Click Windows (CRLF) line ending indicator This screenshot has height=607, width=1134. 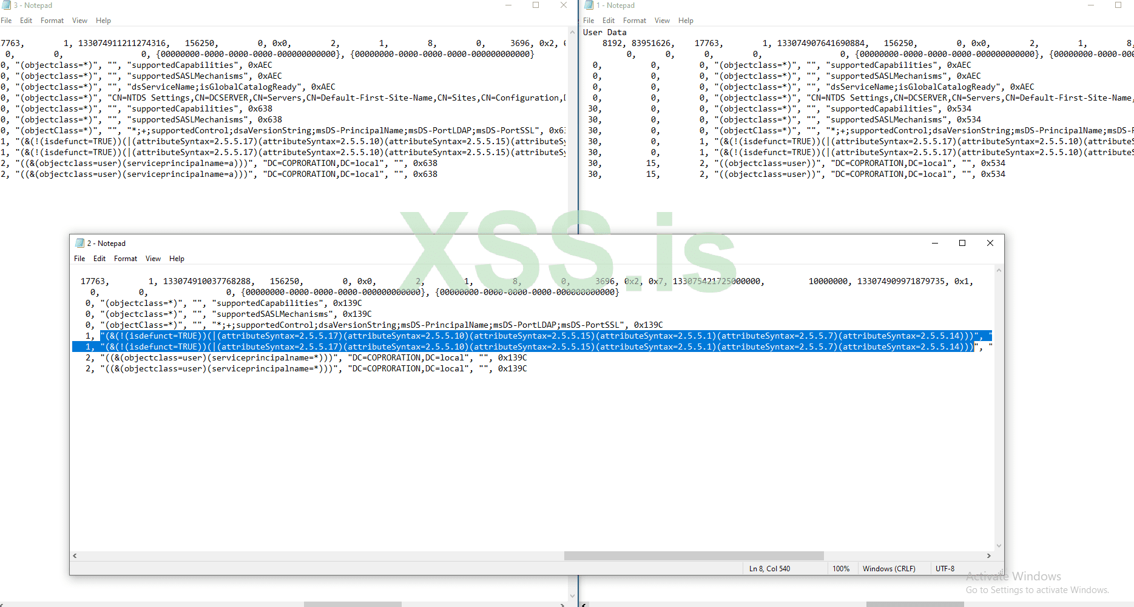889,569
